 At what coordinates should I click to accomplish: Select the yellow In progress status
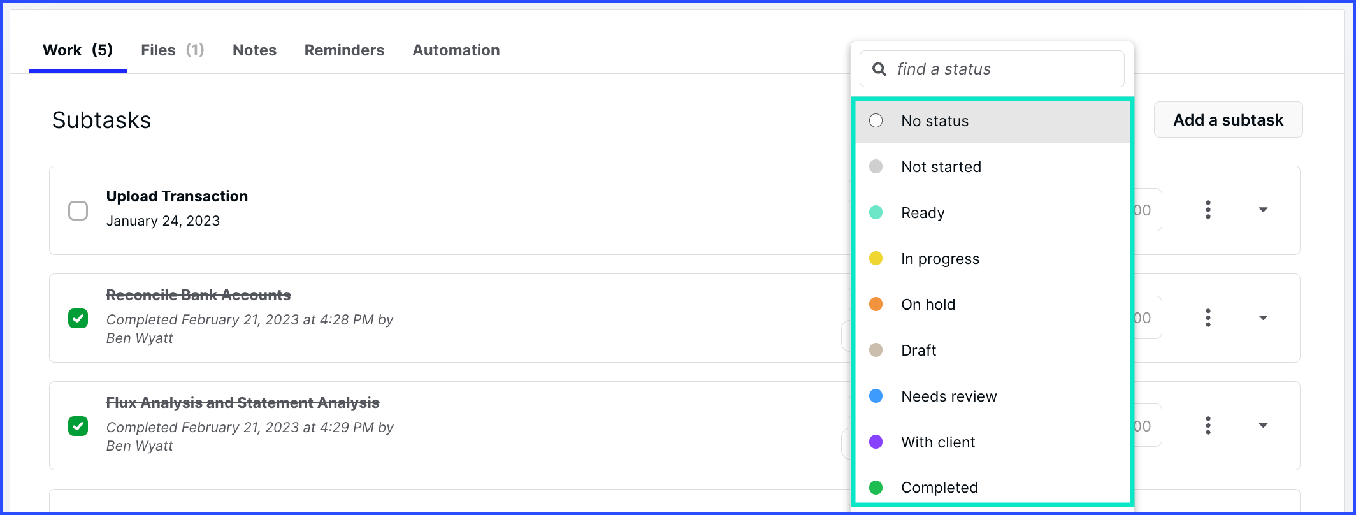click(940, 259)
